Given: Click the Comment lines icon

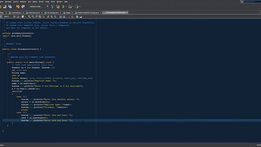Looking at the screenshot, I should (x=77, y=16).
